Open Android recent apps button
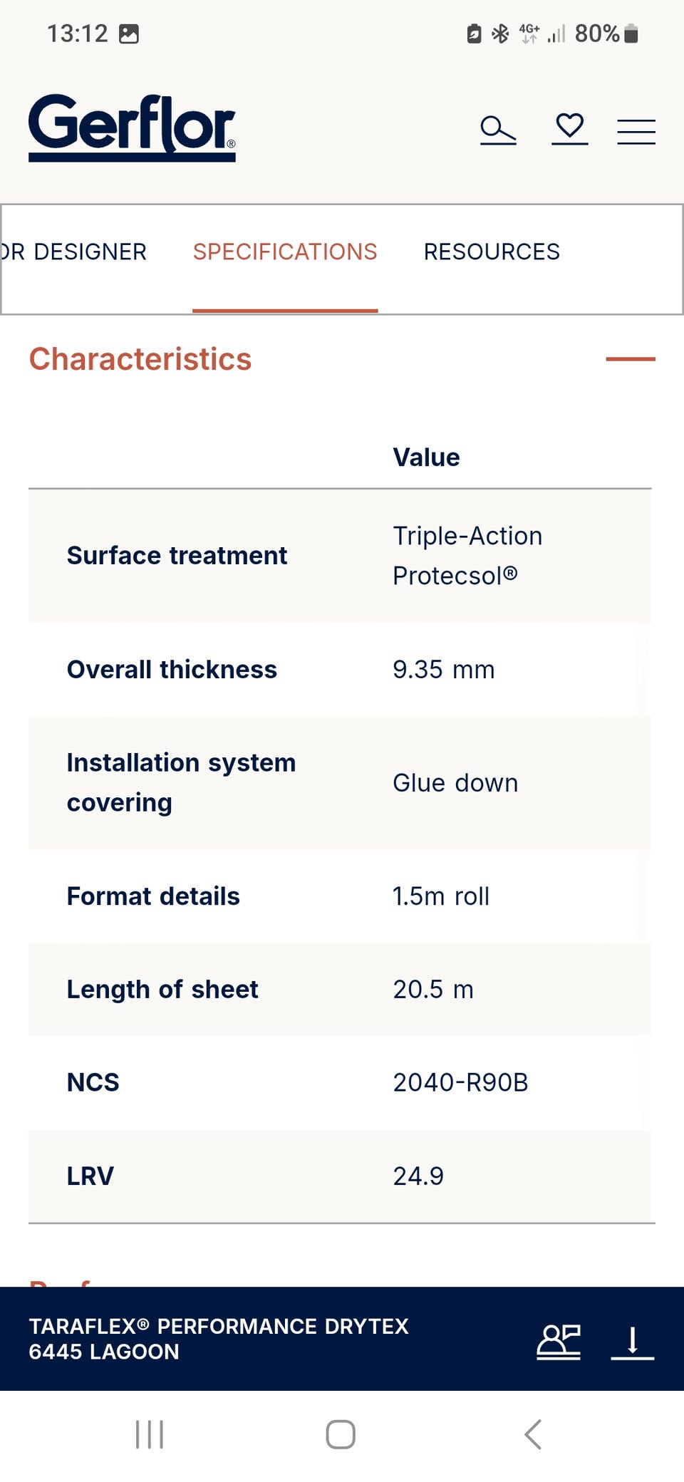The height and width of the screenshot is (1482, 684). point(150,1434)
